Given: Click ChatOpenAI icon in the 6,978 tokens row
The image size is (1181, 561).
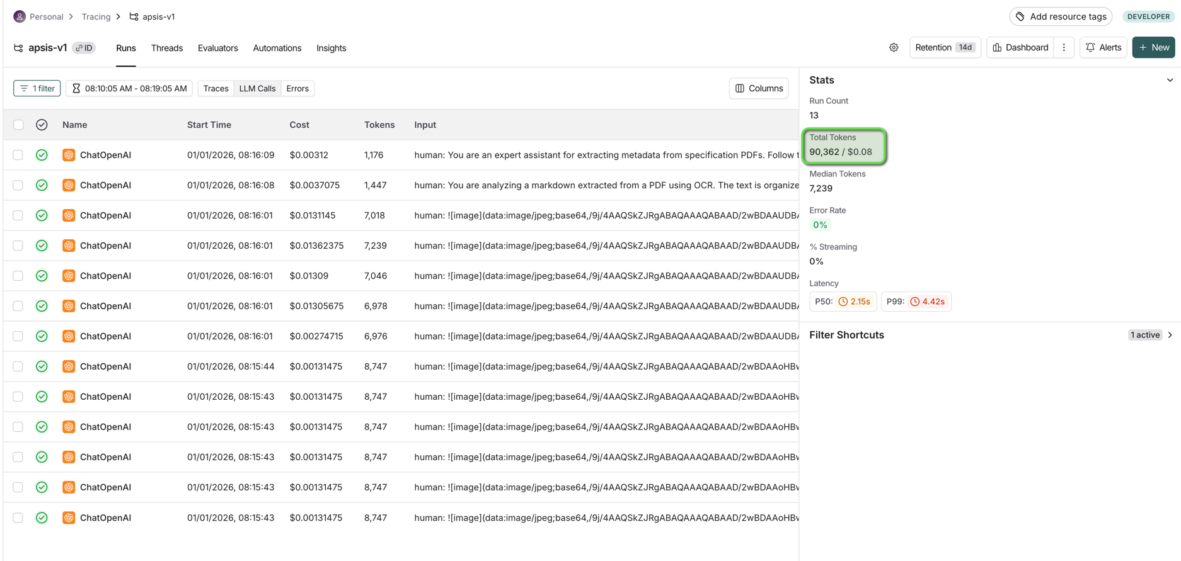Looking at the screenshot, I should point(69,306).
